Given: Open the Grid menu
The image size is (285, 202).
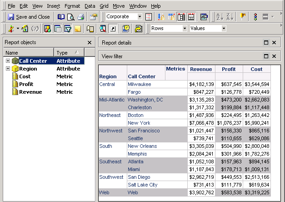Looking at the screenshot, I should (x=104, y=6).
